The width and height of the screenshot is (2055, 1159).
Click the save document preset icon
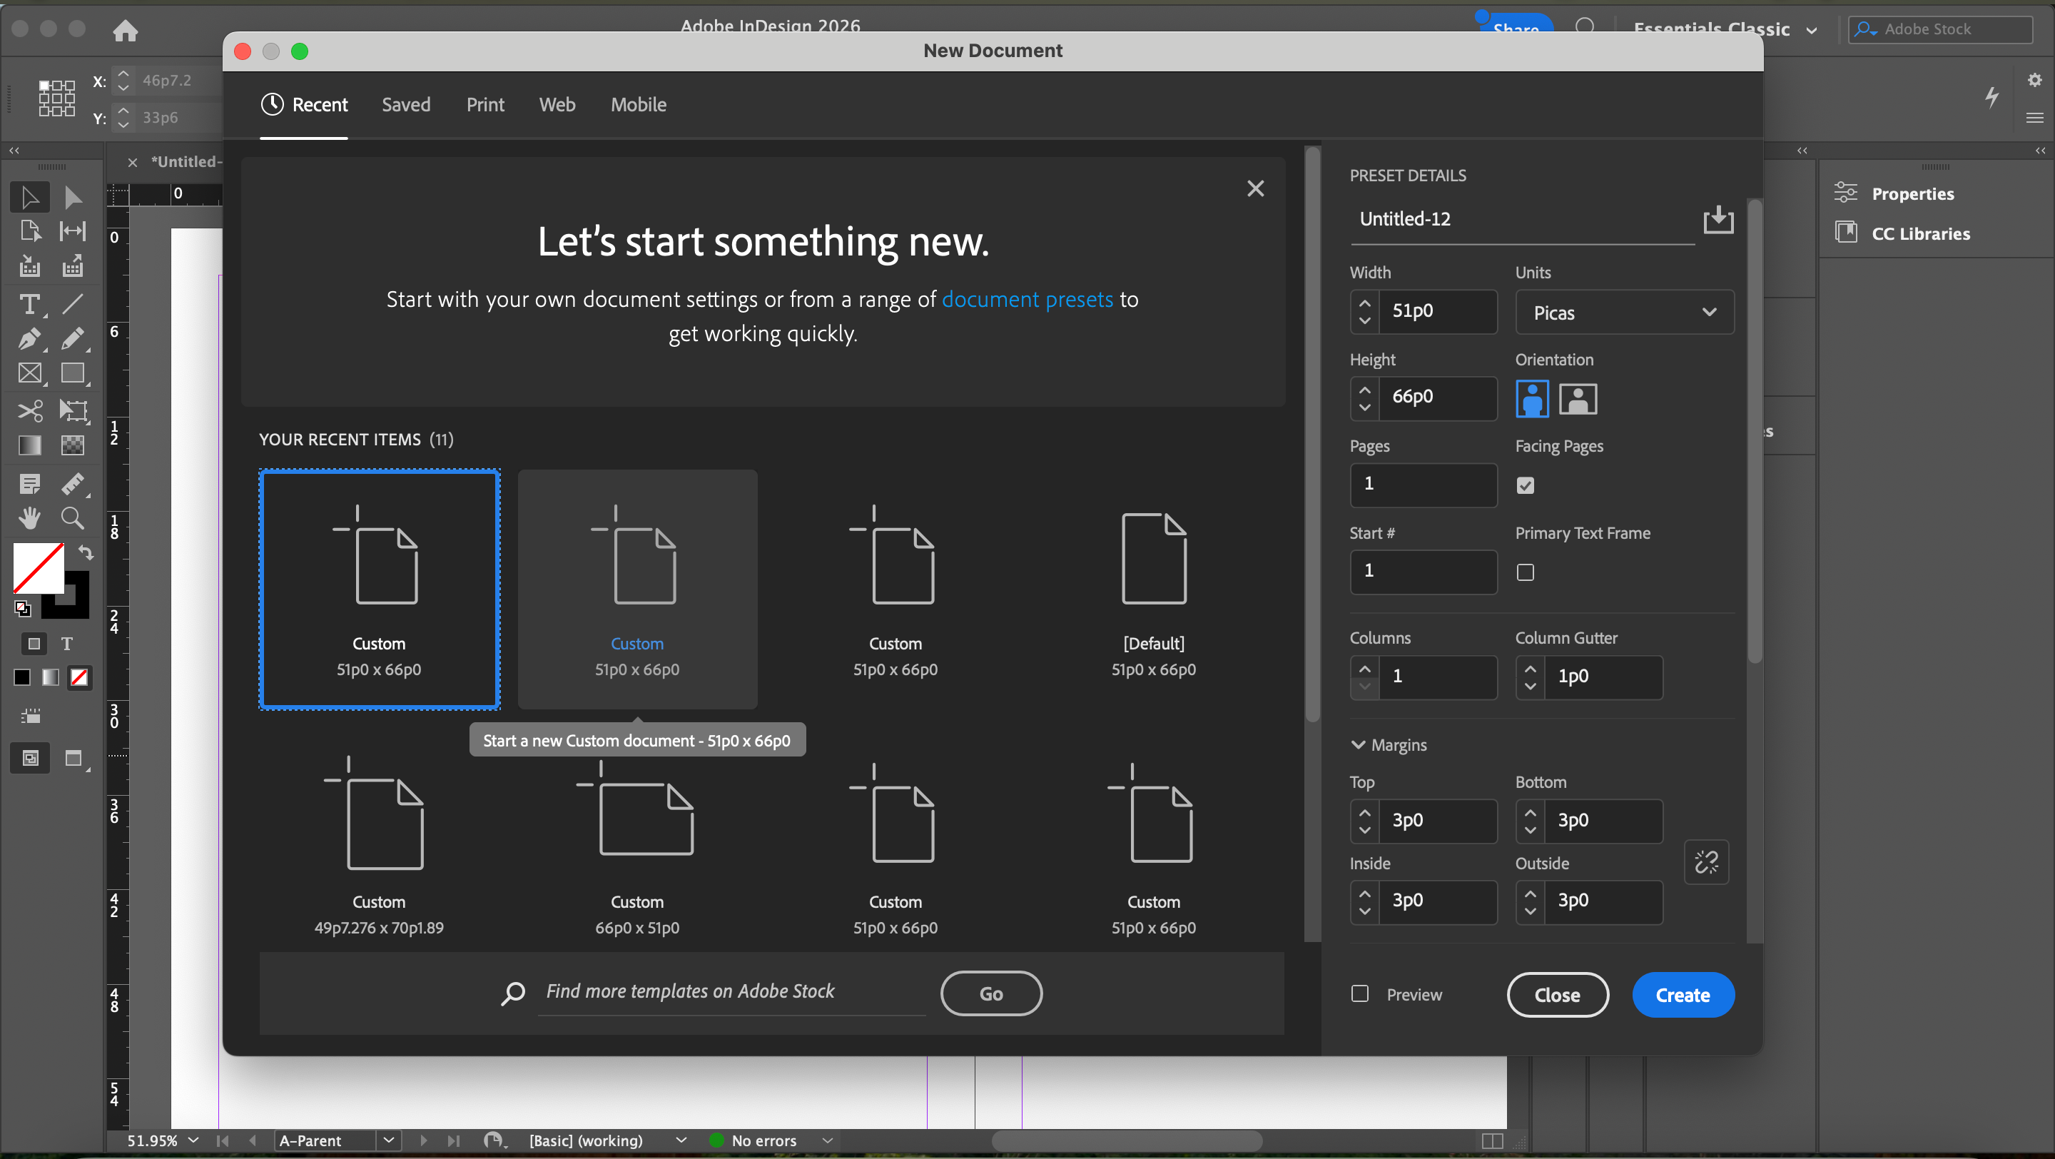click(1717, 219)
